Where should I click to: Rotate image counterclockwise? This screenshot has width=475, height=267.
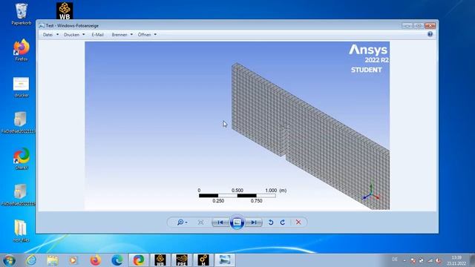[x=271, y=222]
